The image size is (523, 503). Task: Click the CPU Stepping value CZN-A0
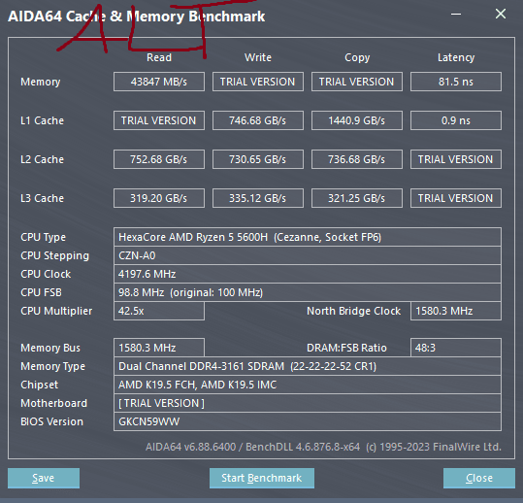[x=308, y=255]
